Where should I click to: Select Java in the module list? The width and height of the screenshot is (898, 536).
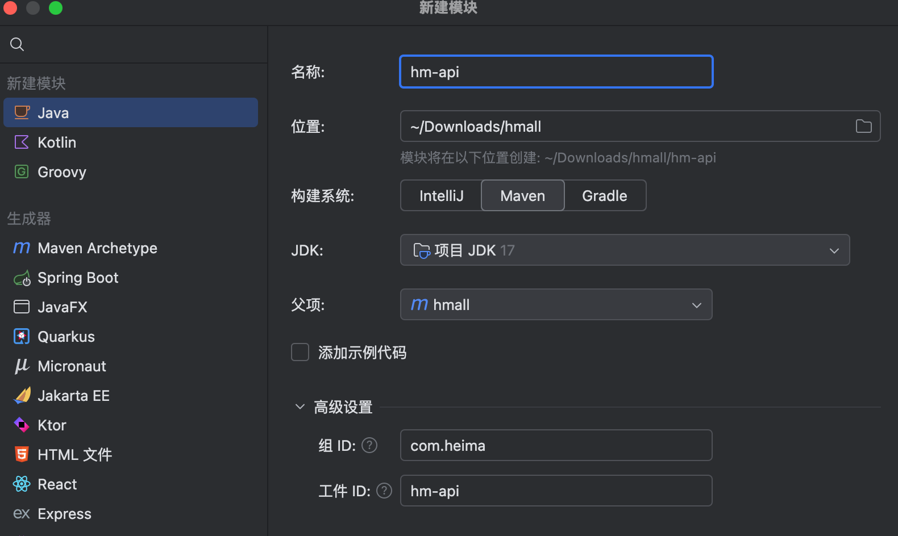[131, 112]
